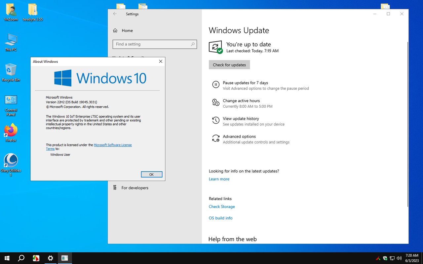The height and width of the screenshot is (264, 423).
Task: Click the For developers sidebar icon
Action: pyautogui.click(x=115, y=188)
